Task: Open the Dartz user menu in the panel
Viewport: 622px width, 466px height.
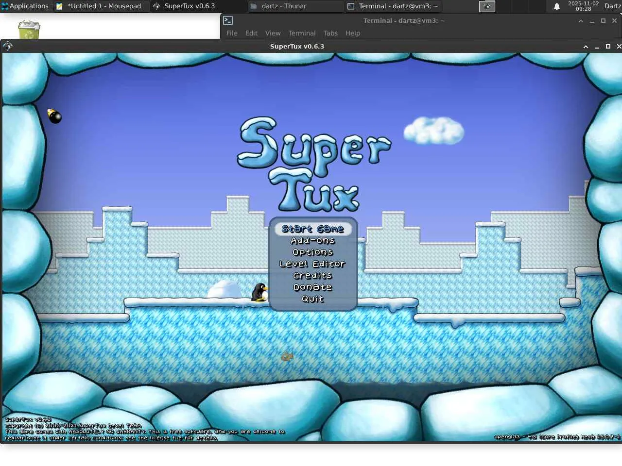Action: click(613, 6)
